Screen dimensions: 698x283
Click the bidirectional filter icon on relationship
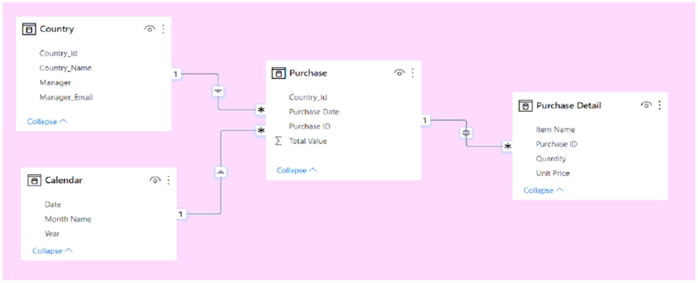point(466,132)
